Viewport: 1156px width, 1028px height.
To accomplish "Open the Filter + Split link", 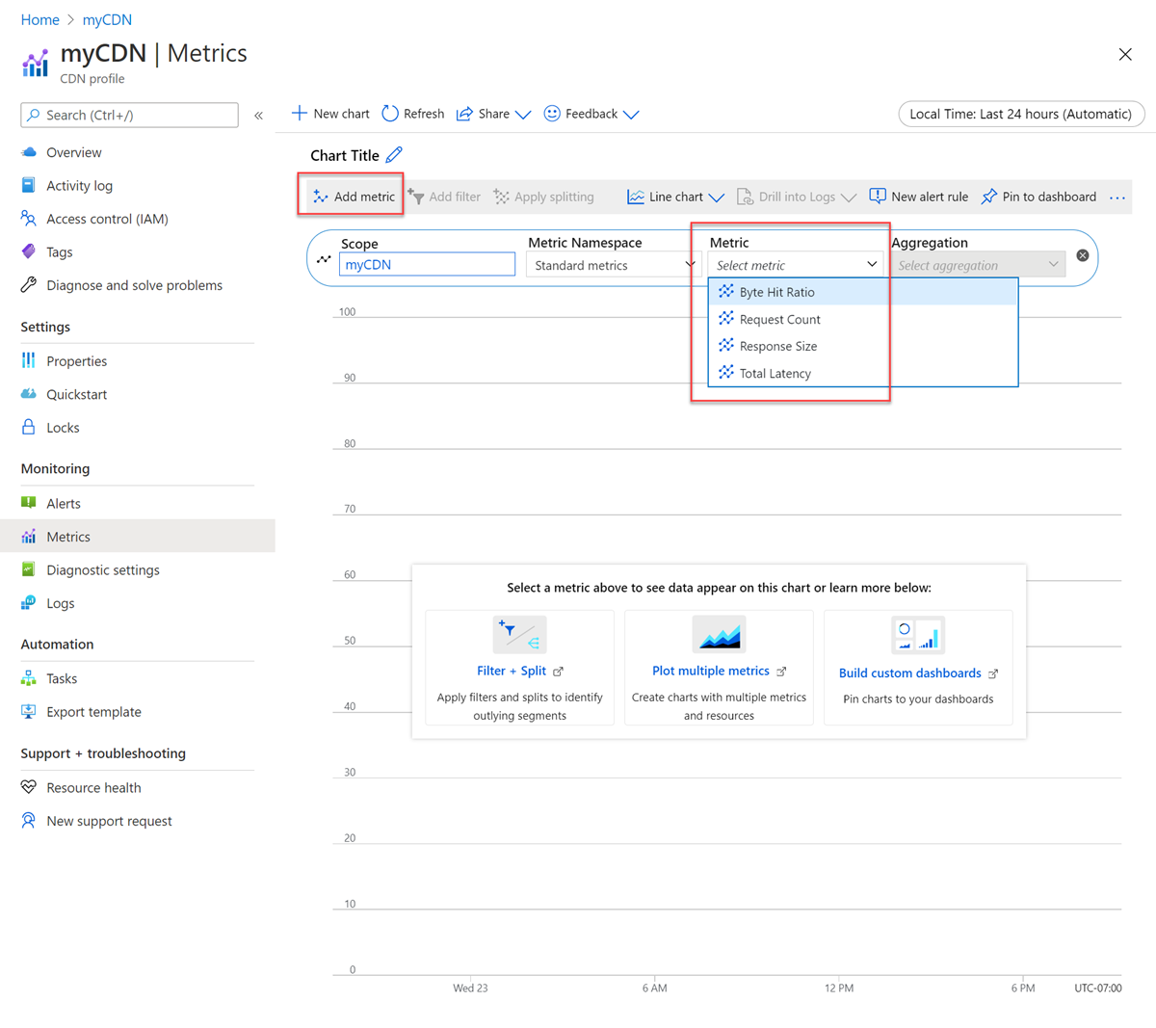I will pyautogui.click(x=512, y=671).
